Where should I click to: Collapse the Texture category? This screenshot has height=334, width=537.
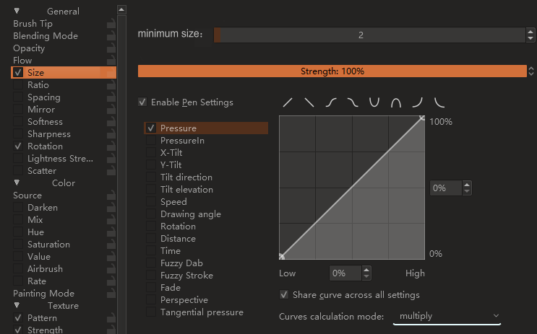point(17,306)
